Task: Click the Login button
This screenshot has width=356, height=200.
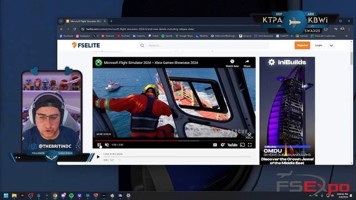Action: pos(319,46)
